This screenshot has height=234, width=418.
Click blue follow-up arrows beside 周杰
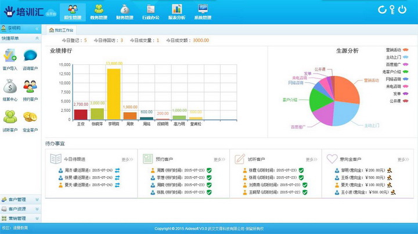(117, 170)
